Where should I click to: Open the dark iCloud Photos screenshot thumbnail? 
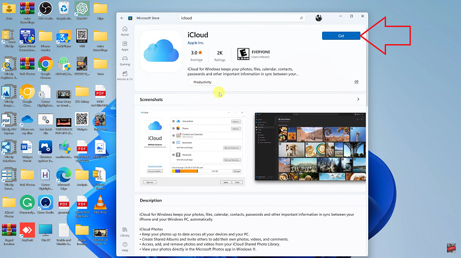coord(310,146)
